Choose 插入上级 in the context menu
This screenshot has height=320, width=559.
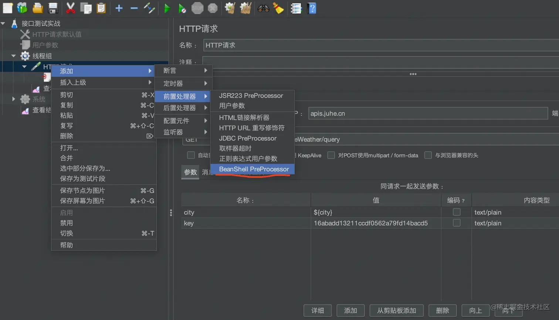tap(104, 82)
